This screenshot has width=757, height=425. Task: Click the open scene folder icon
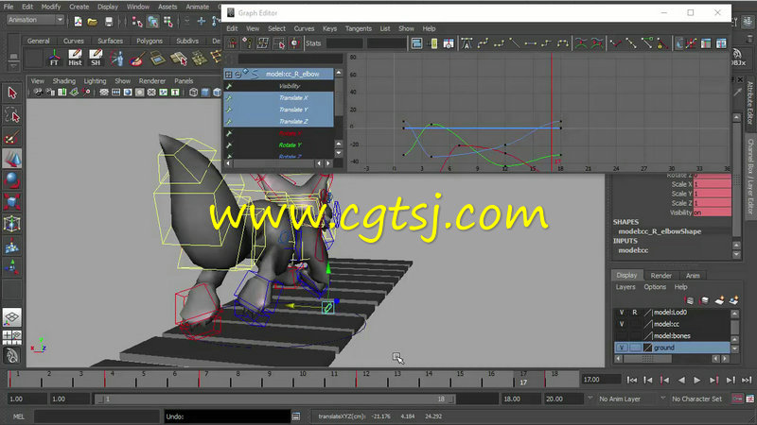click(x=93, y=21)
